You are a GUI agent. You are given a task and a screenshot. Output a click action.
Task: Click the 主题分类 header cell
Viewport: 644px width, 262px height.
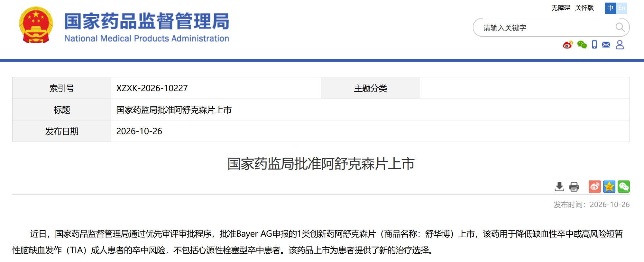tap(370, 88)
